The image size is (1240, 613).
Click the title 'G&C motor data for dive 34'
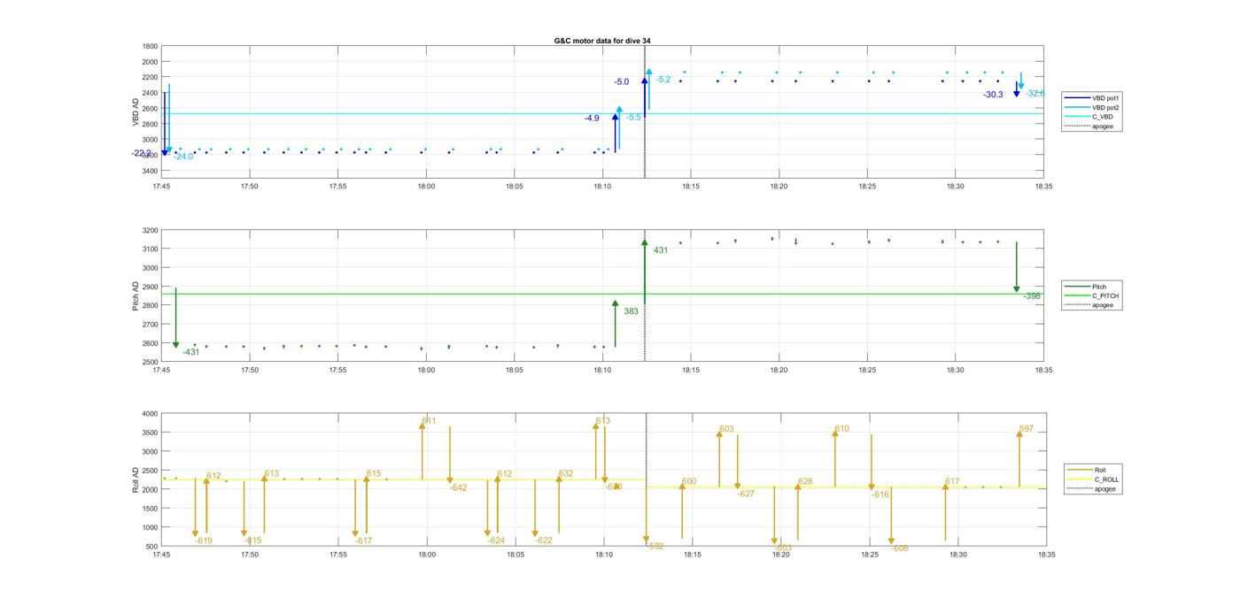602,41
